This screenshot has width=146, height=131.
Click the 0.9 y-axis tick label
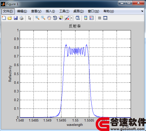[x=16, y=39]
